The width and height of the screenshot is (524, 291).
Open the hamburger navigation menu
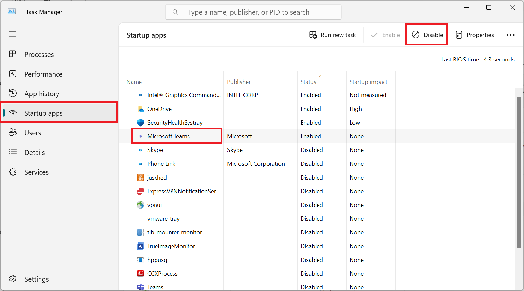coord(12,34)
